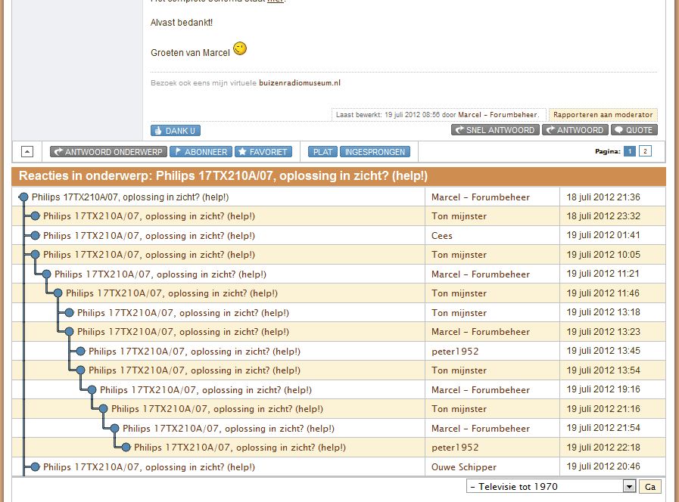Click node dot of 13:45 peter1952 reply
This screenshot has height=502, width=679.
80,351
